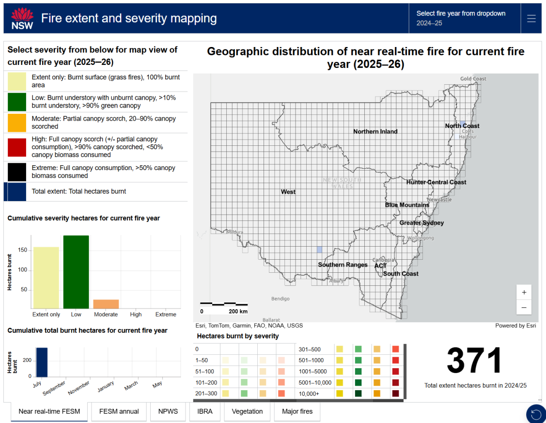Zoom in on the map
This screenshot has width=546, height=423.
[x=524, y=293]
